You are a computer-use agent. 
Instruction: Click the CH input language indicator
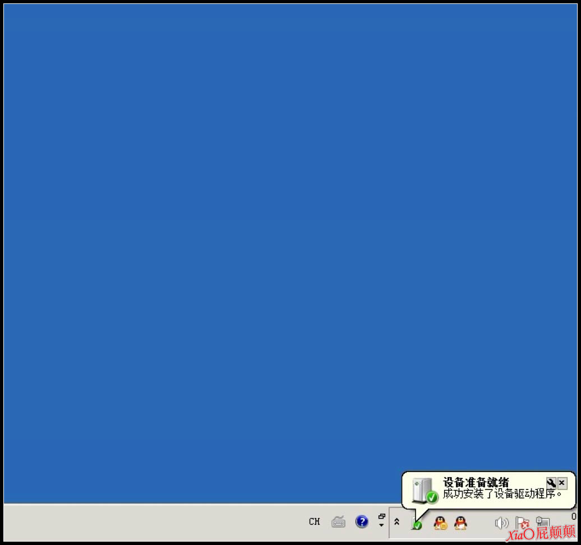click(x=314, y=522)
